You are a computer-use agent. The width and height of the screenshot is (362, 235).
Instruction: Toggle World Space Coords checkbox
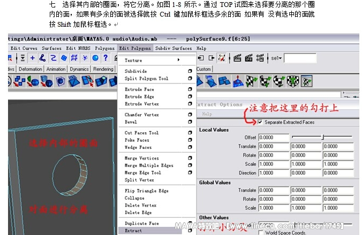pyautogui.click(x=261, y=232)
